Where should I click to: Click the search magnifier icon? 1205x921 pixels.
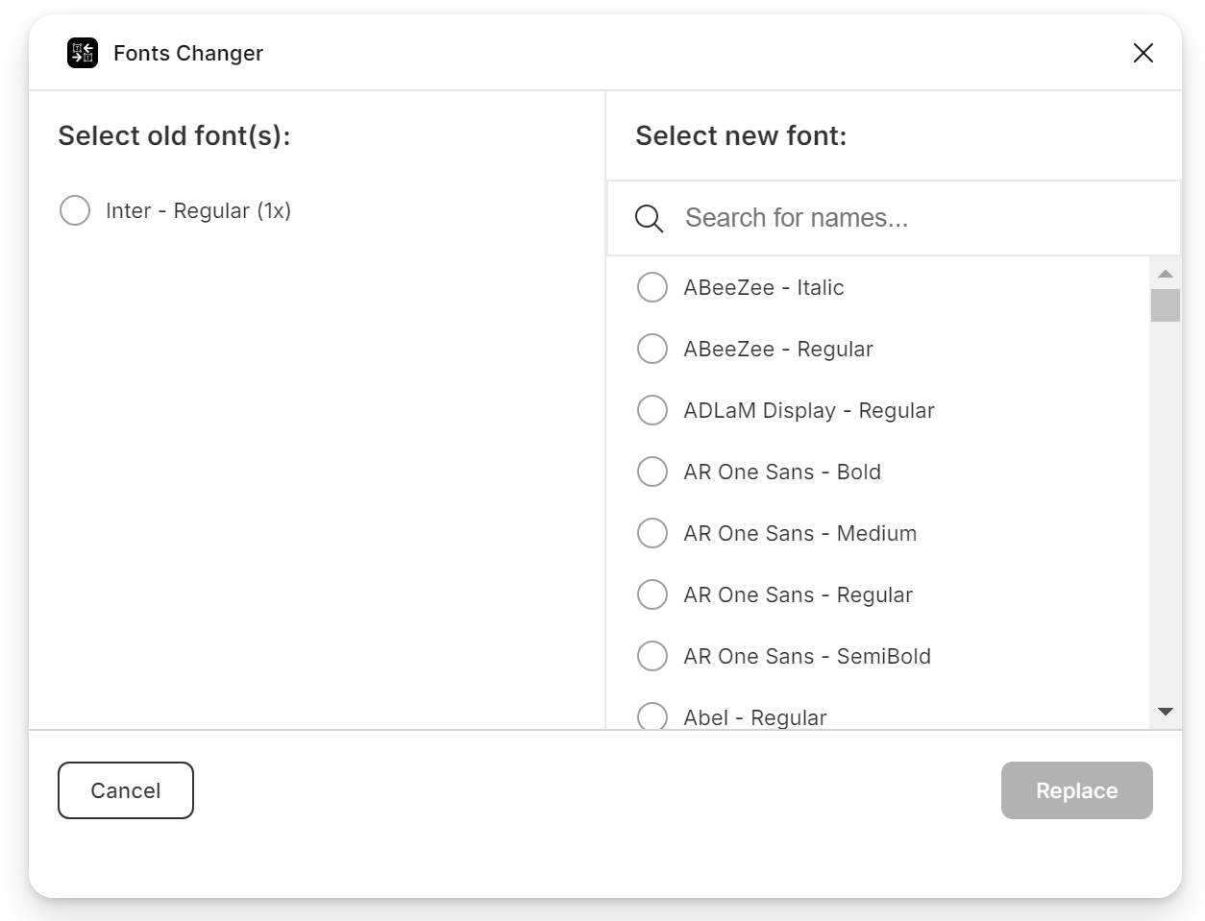[x=650, y=218]
